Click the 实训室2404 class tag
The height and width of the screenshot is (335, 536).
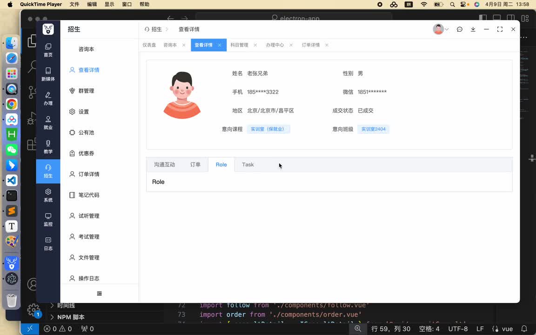[373, 129]
